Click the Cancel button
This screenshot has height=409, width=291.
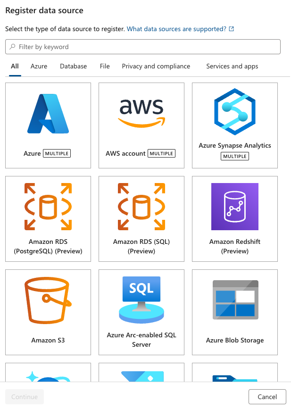[x=267, y=397]
